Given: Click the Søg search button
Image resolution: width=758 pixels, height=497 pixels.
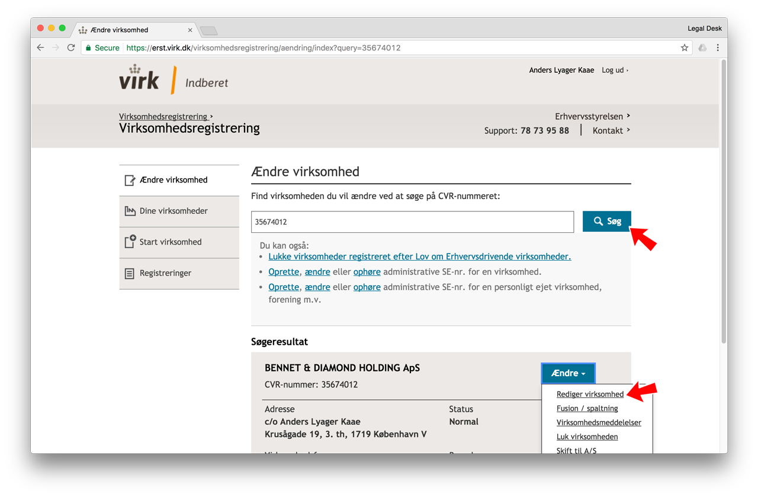Looking at the screenshot, I should click(607, 221).
